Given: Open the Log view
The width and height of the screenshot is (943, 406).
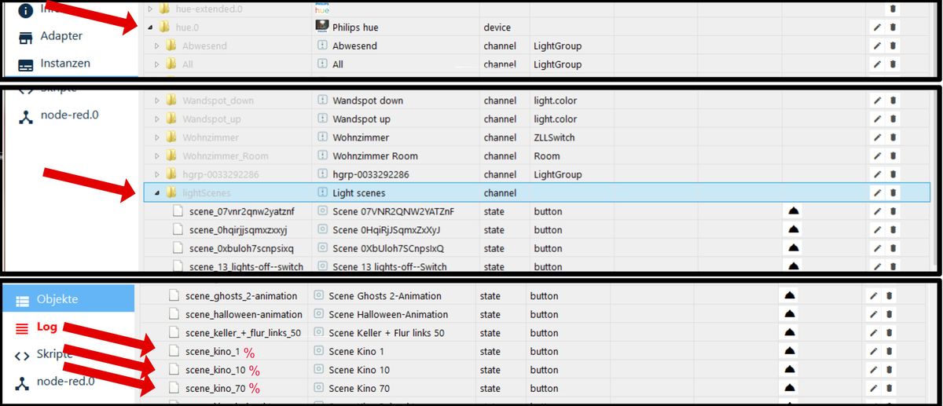Looking at the screenshot, I should 46,327.
